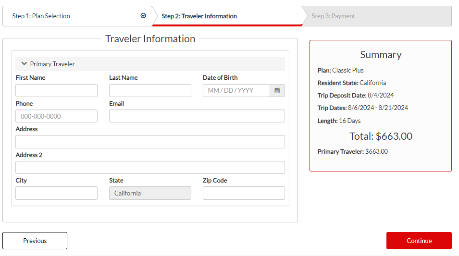Screen dimensions: 459x256
Task: Click the City input field
Action: click(x=57, y=193)
